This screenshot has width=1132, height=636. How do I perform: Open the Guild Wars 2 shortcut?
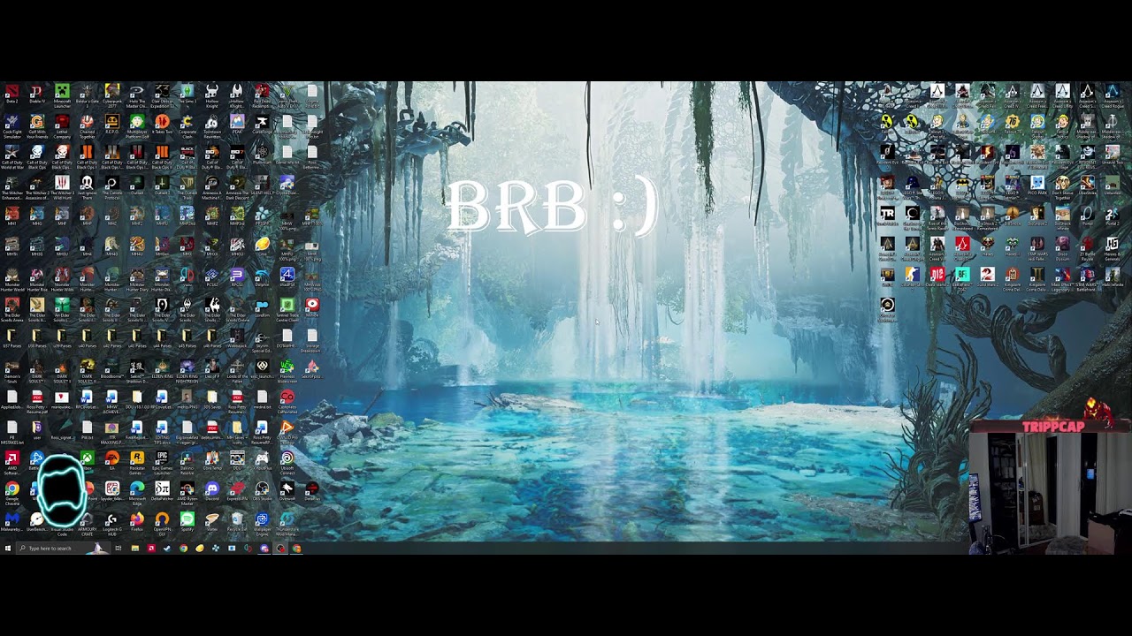[986, 278]
